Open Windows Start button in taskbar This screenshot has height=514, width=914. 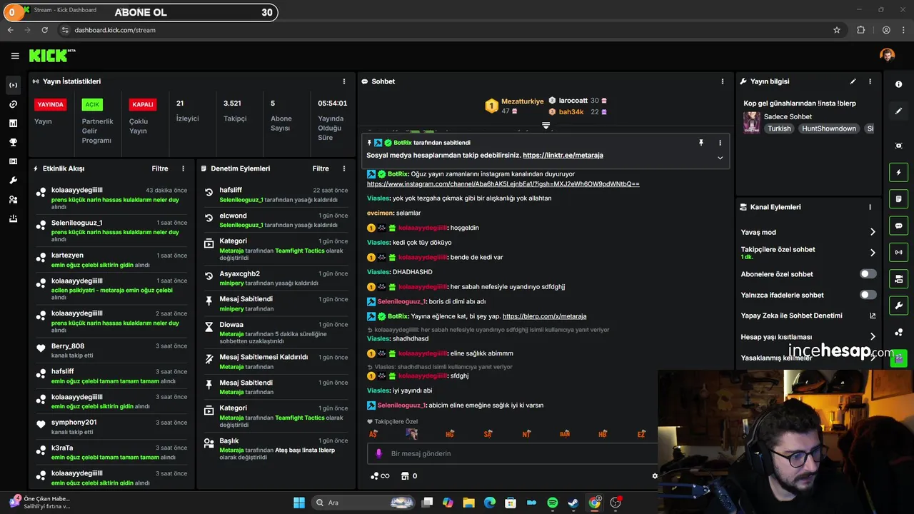[x=299, y=503]
